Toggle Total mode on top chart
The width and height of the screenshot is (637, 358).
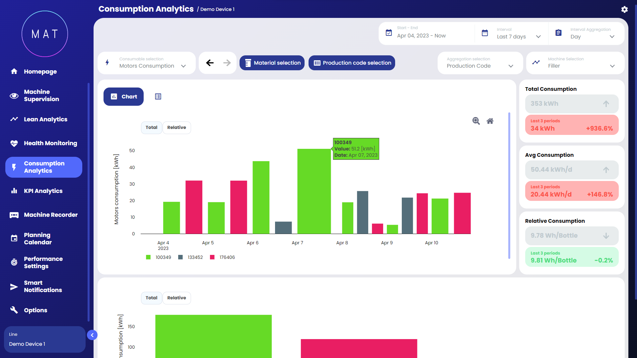[151, 127]
